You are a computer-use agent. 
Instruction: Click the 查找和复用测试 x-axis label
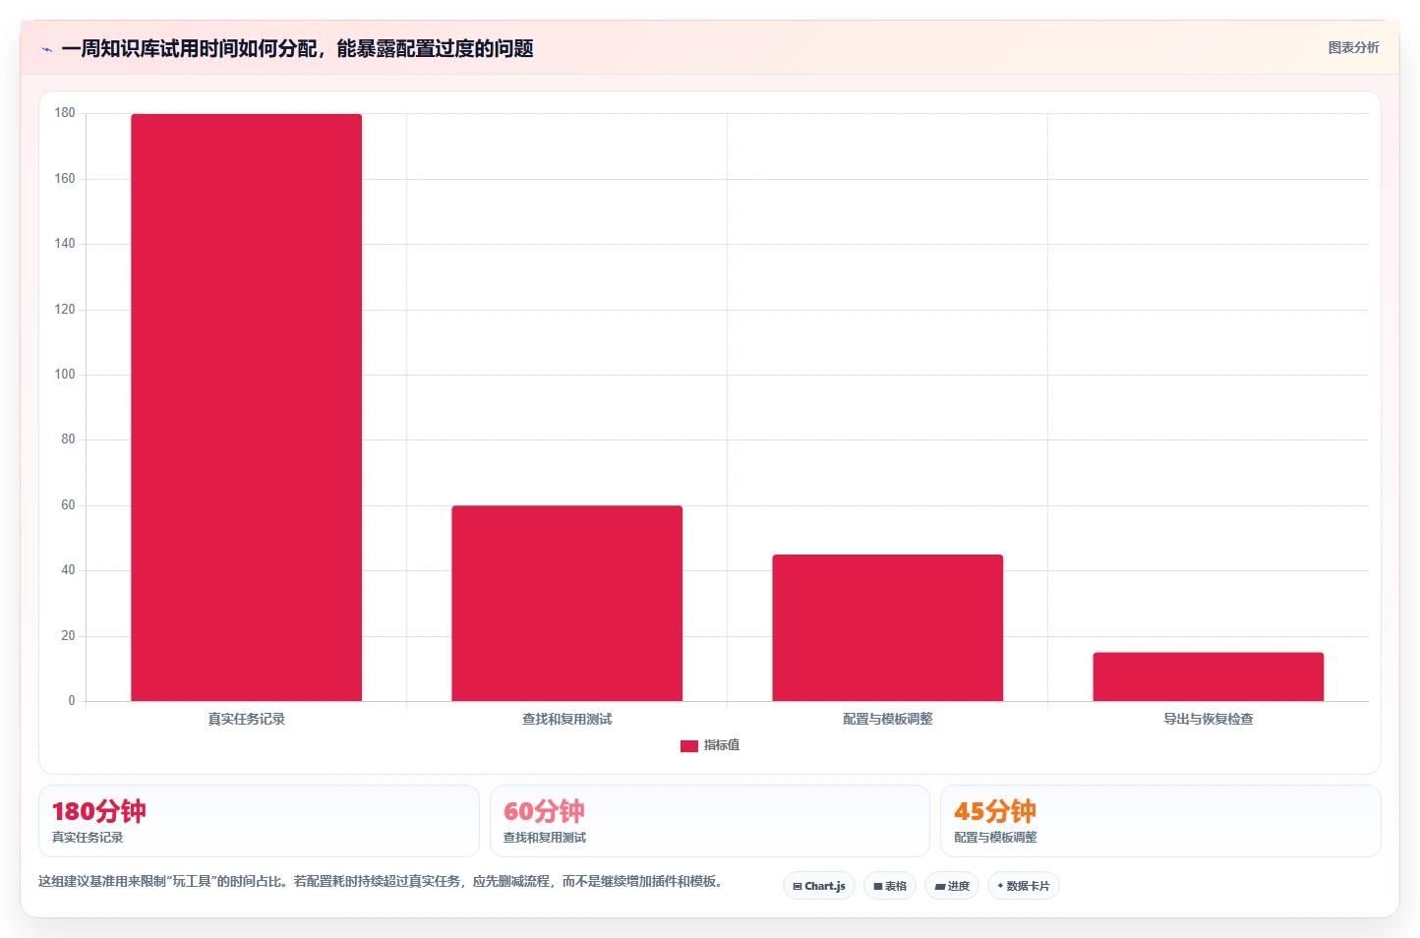point(567,719)
